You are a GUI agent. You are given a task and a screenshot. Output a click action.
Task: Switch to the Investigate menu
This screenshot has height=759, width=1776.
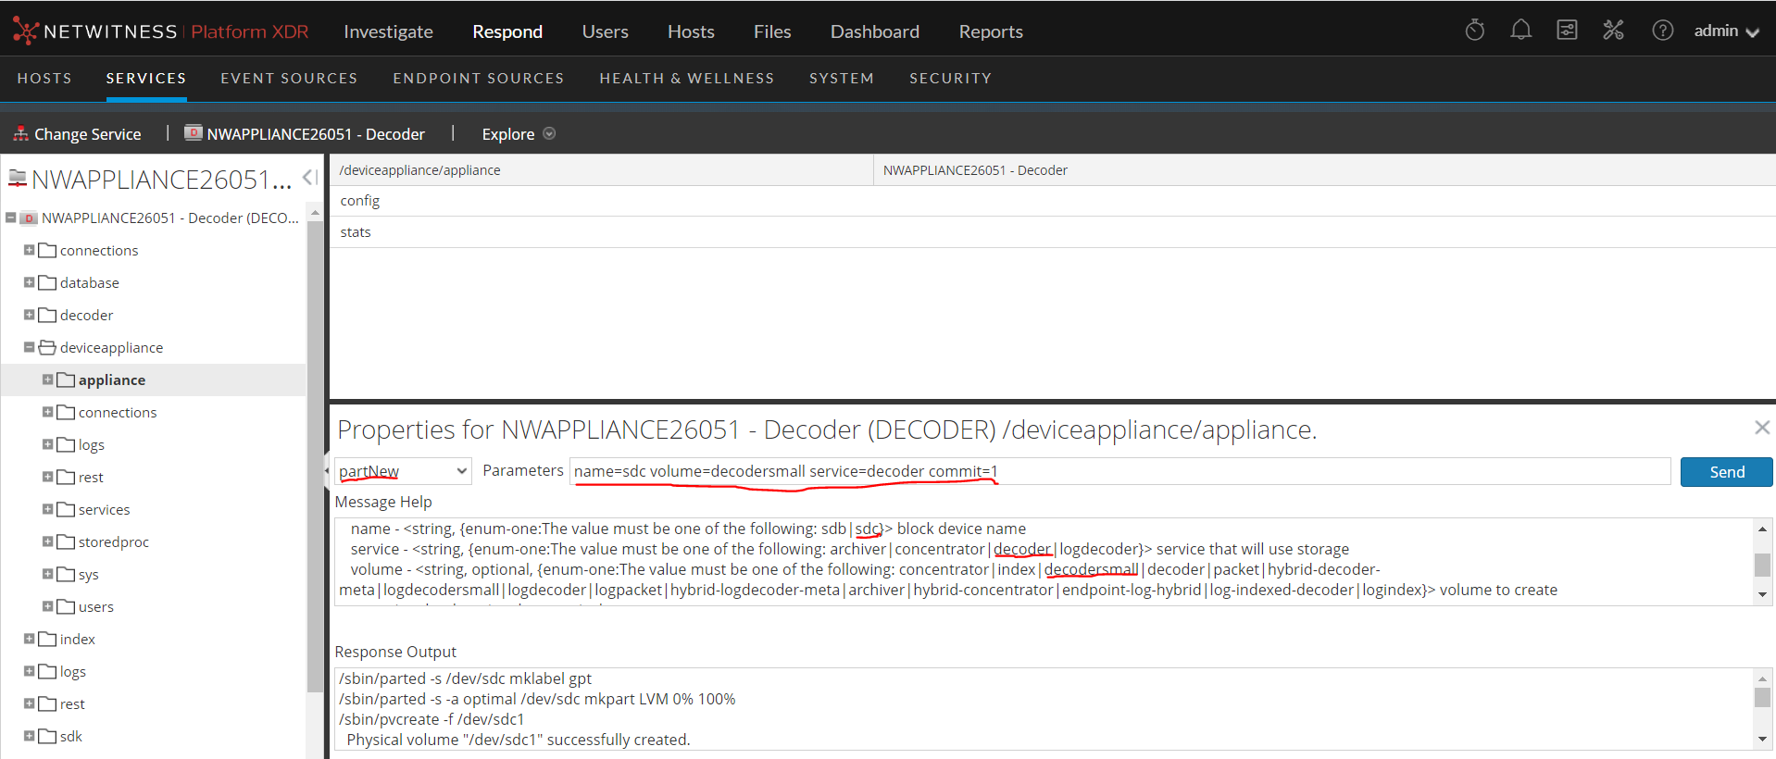pyautogui.click(x=388, y=31)
